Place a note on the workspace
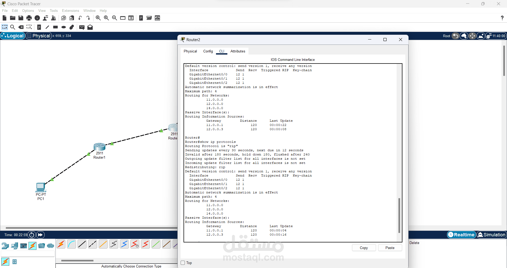 (x=39, y=27)
